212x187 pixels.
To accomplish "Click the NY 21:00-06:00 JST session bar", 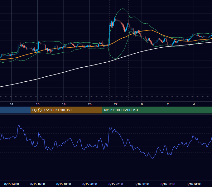I will (x=157, y=110).
